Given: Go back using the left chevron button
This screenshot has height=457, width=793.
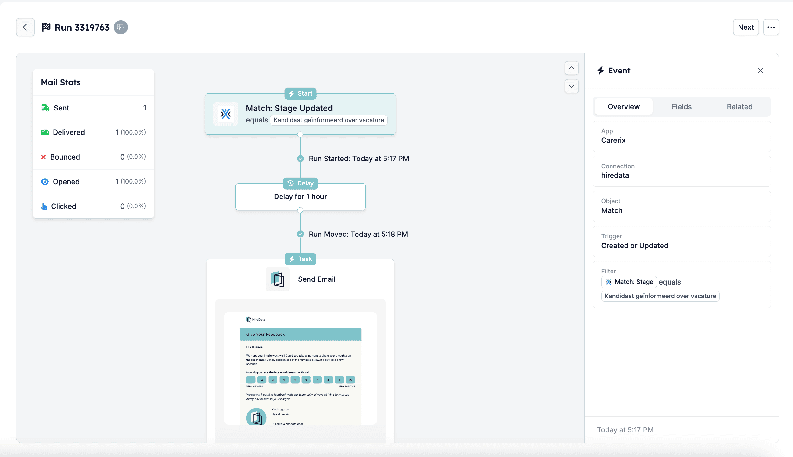Looking at the screenshot, I should [25, 27].
